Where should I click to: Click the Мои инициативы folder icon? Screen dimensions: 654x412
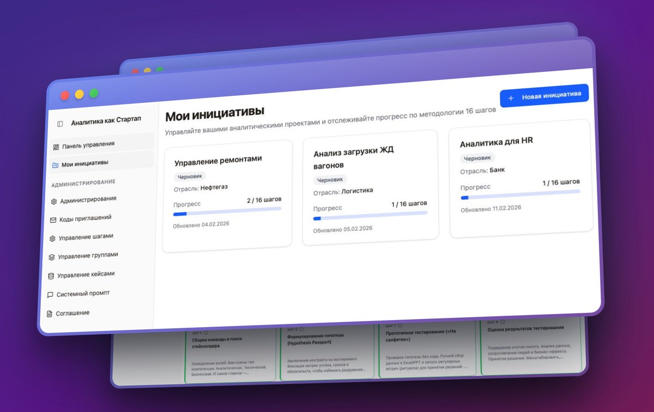click(55, 165)
